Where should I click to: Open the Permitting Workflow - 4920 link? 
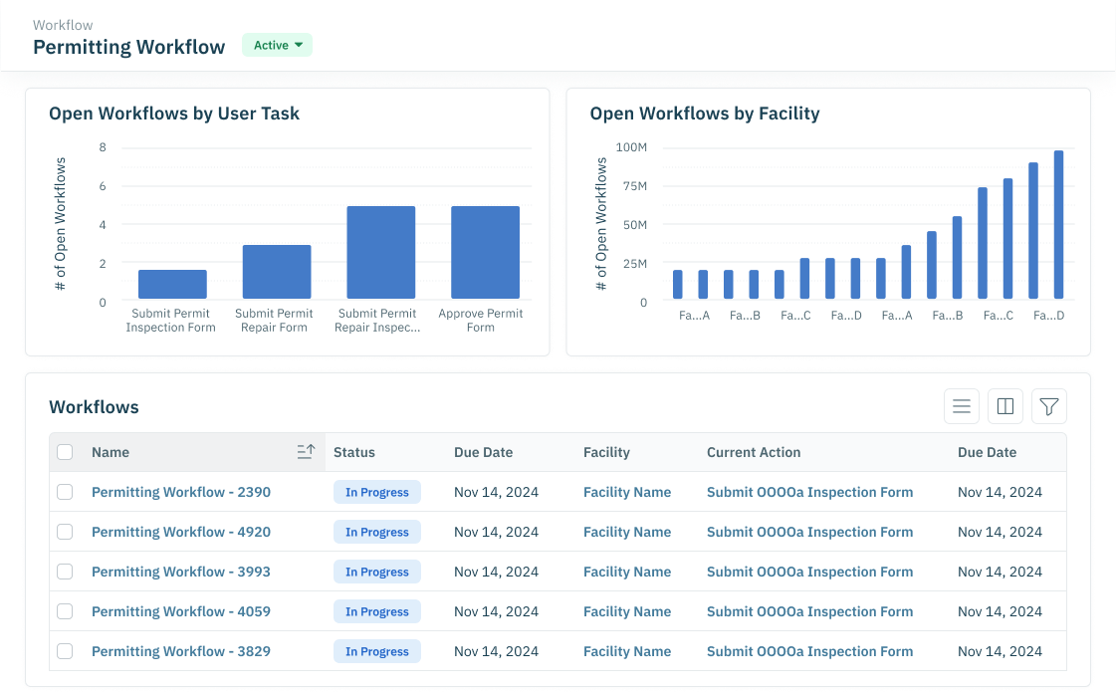pos(181,532)
